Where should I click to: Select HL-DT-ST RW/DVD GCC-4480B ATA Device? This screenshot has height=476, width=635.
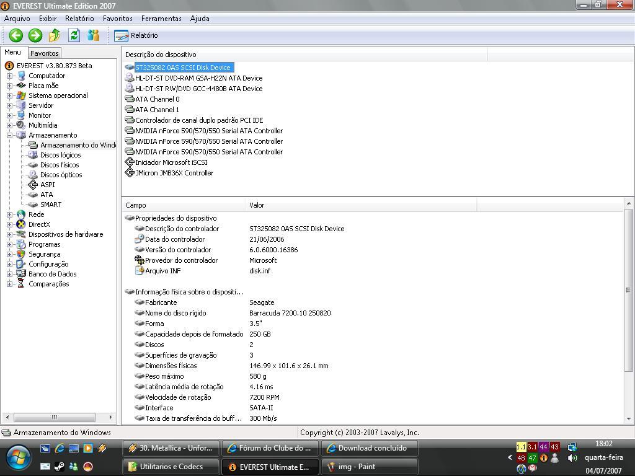click(x=198, y=89)
